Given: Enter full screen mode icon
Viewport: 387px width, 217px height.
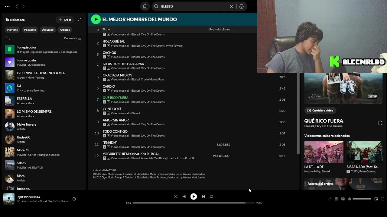Looking at the screenshot, I should click(x=382, y=199).
